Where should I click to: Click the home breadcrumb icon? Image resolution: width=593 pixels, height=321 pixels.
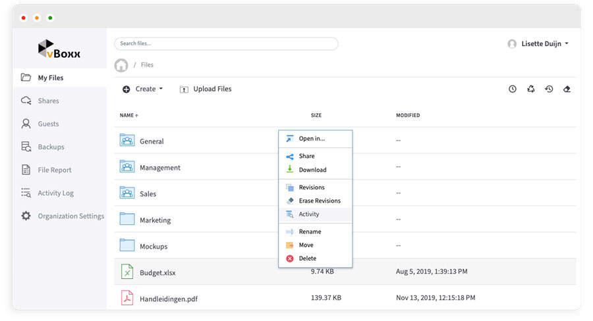point(121,65)
